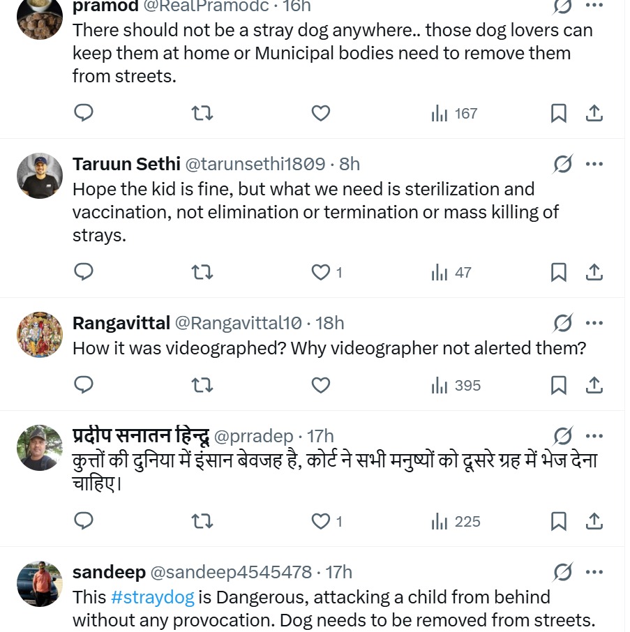Bookmark Taruun Sethi's tweet
Image resolution: width=630 pixels, height=632 pixels.
[559, 272]
